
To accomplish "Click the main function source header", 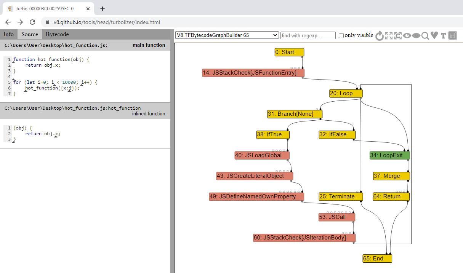I will coord(85,45).
